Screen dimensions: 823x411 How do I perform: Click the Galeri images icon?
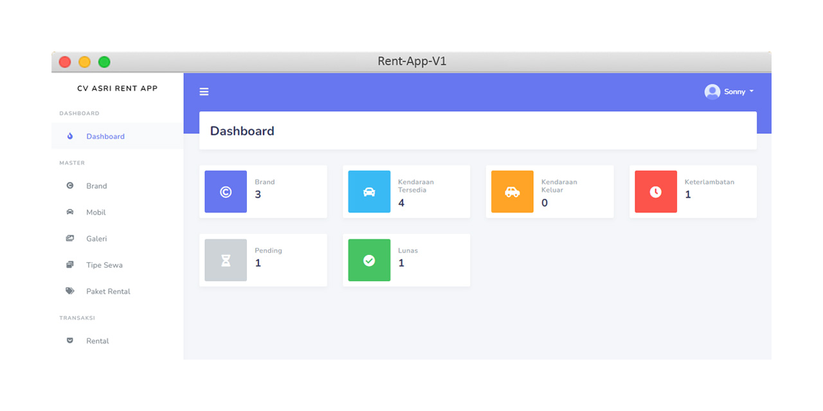click(70, 238)
